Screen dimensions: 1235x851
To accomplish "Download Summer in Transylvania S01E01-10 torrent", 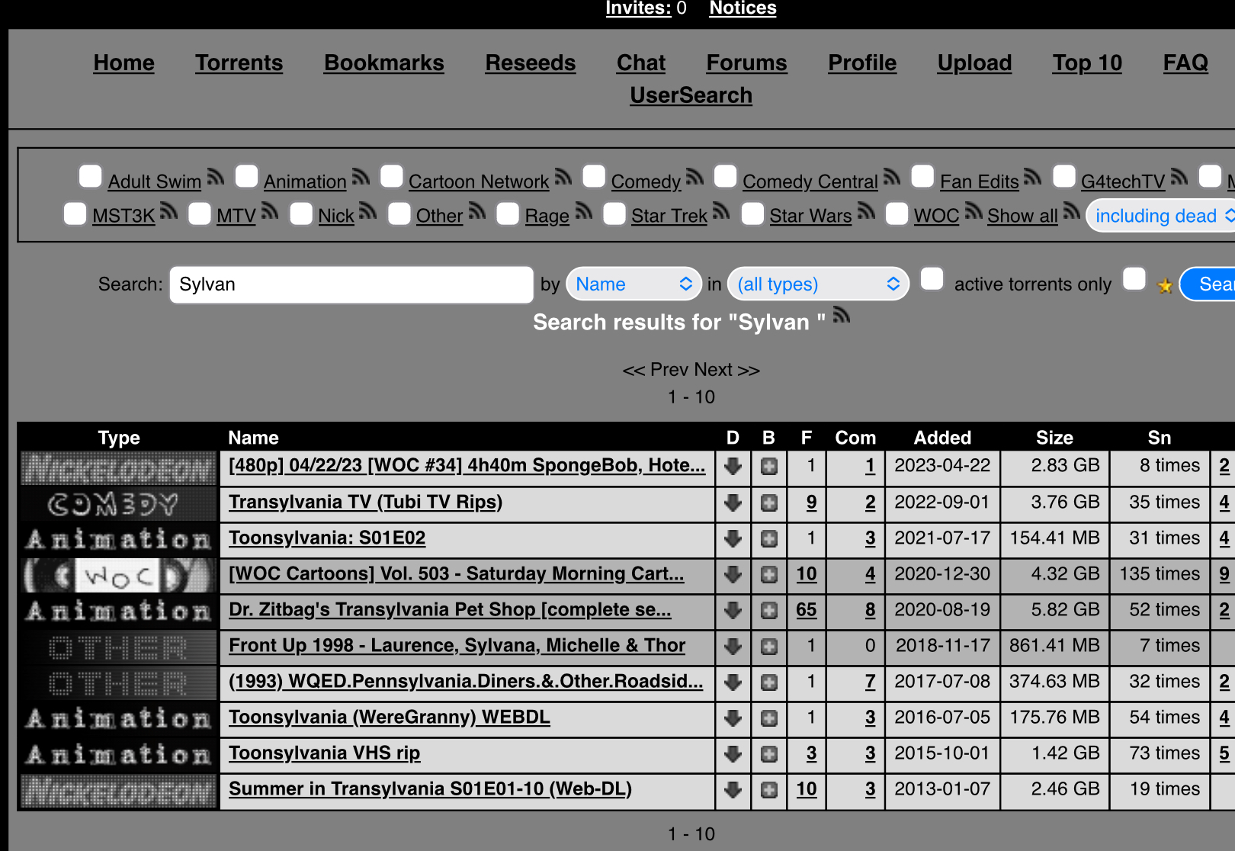I will [733, 789].
